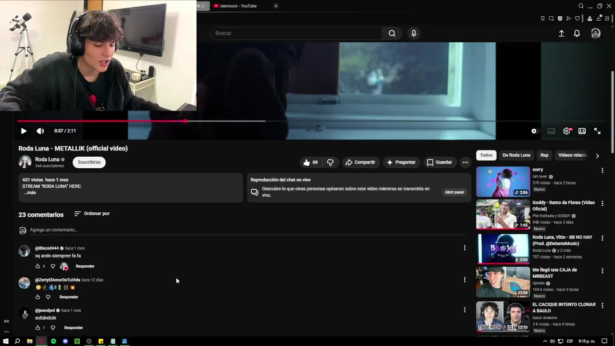Reply to @ZertyElAmorDeTuVida's comment
Image resolution: width=615 pixels, height=346 pixels.
68,297
